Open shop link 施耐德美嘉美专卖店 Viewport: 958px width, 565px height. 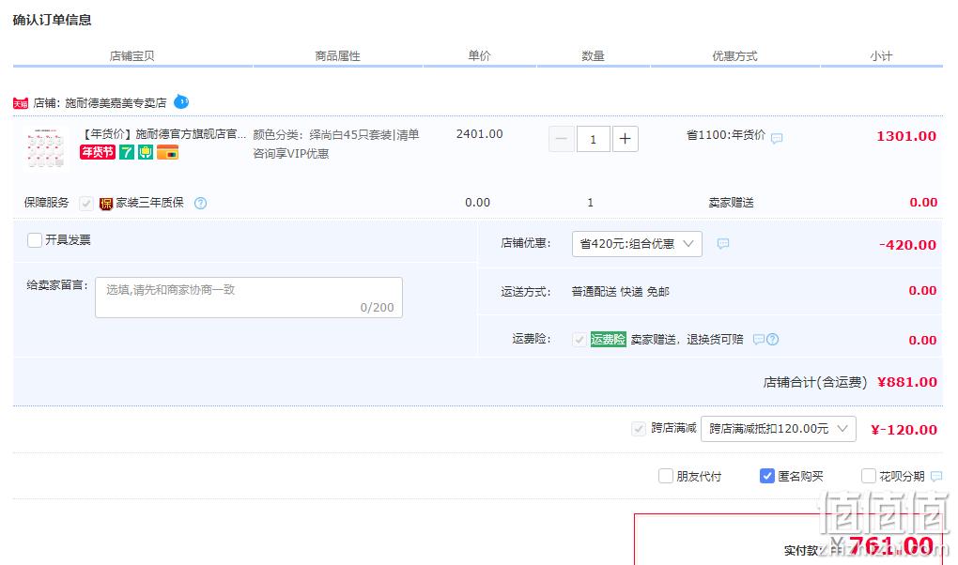[116, 102]
